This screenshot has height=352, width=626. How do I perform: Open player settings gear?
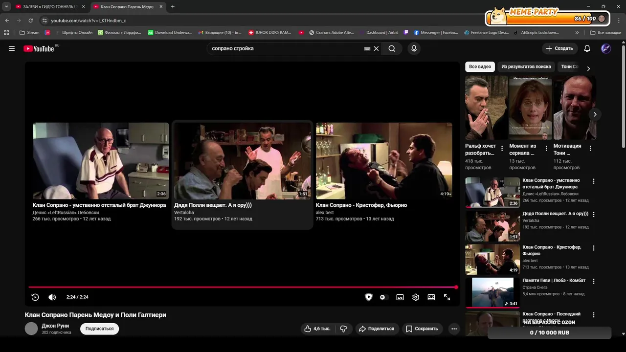416,297
